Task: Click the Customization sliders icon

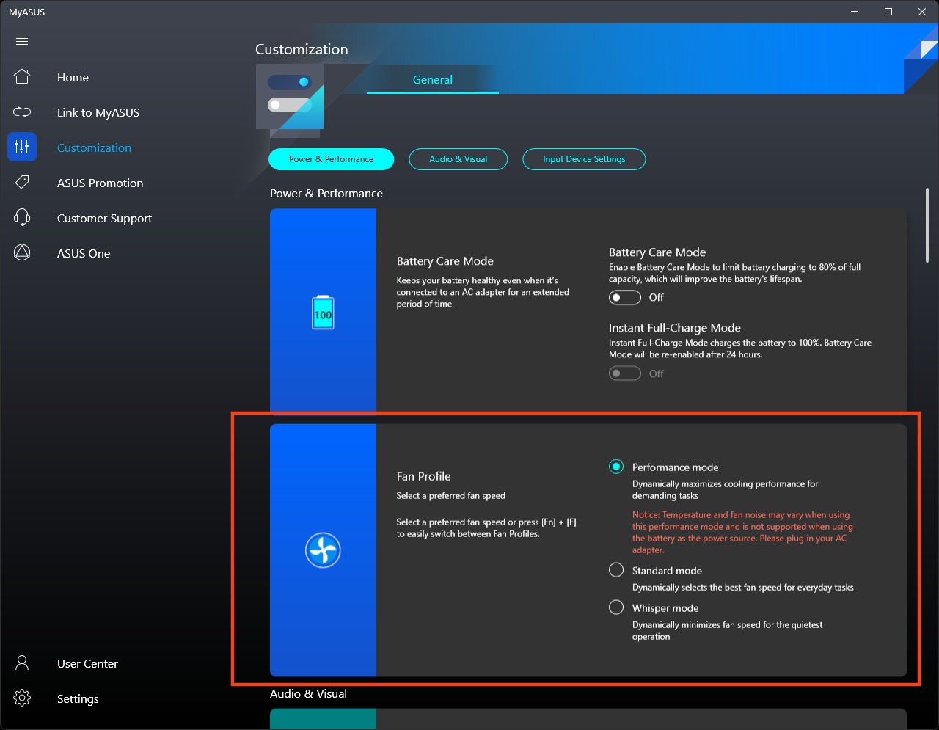Action: click(22, 147)
